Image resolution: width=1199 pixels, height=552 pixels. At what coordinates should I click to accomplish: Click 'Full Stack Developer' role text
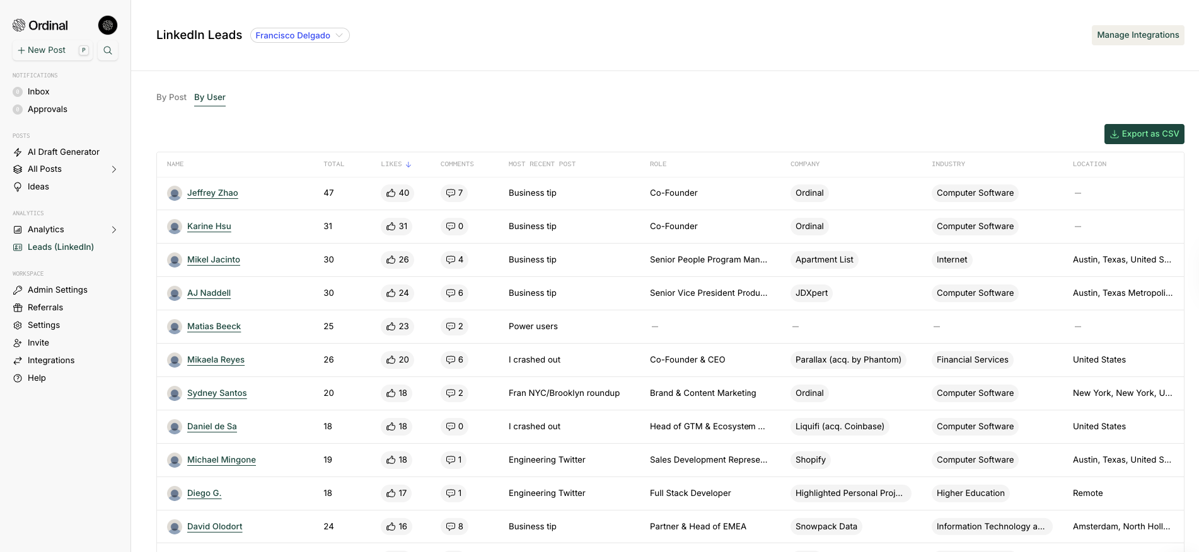[690, 493]
